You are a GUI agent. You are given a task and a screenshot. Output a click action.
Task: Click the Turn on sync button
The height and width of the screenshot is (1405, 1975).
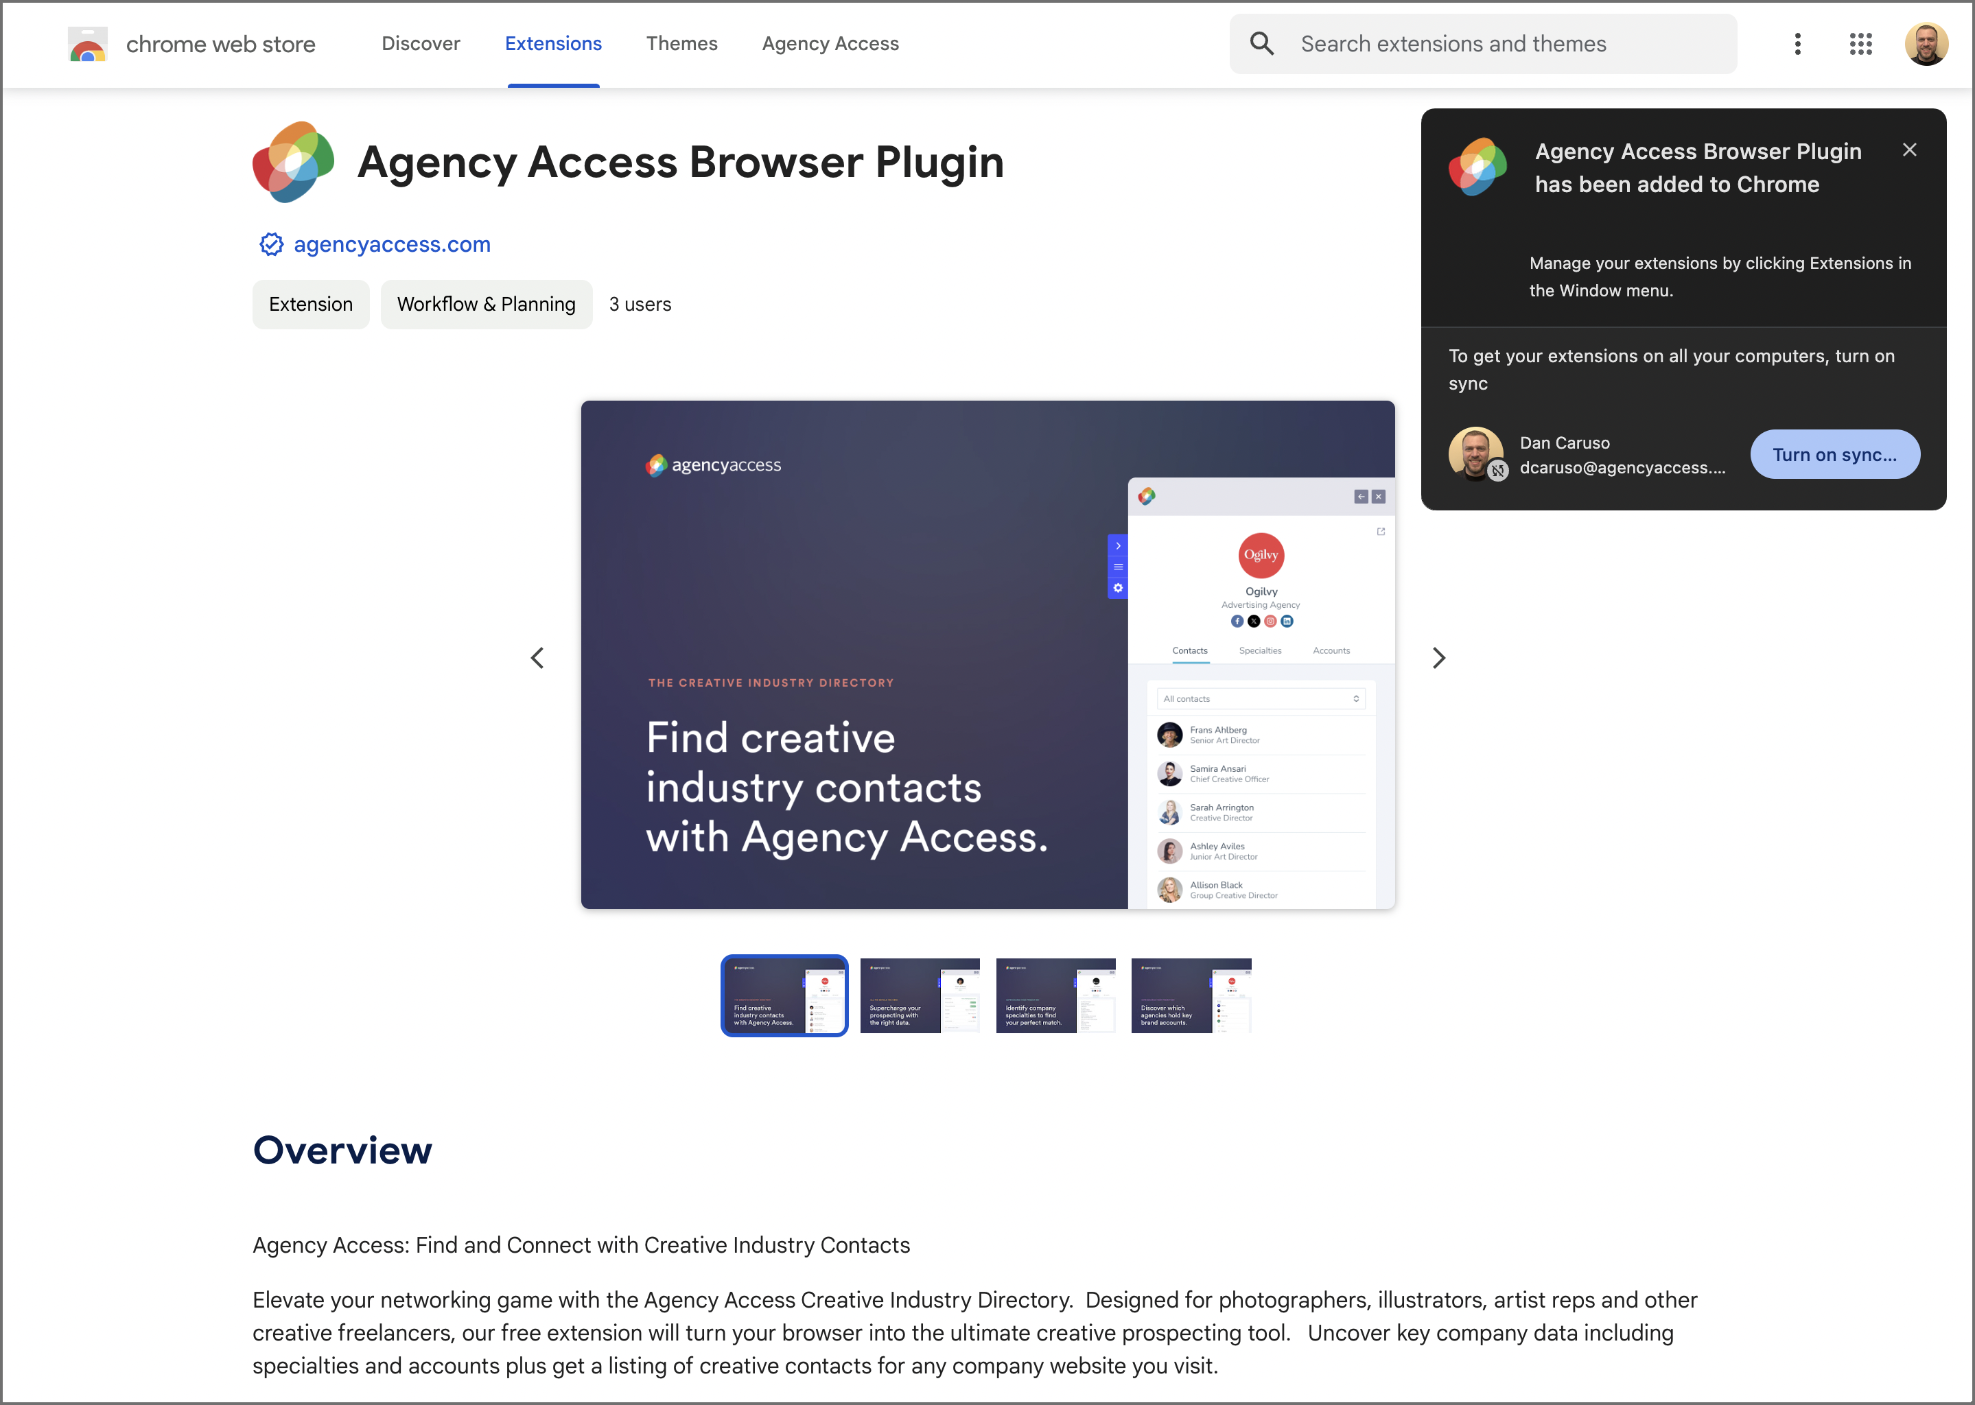point(1835,454)
